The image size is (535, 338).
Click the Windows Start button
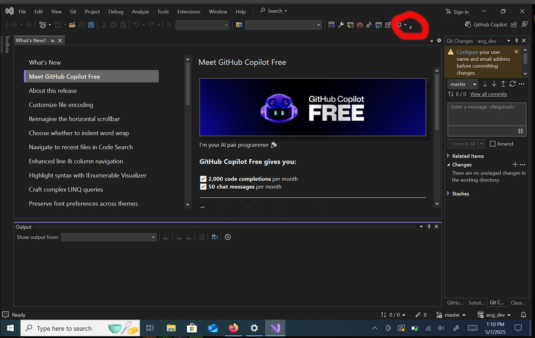pyautogui.click(x=10, y=328)
